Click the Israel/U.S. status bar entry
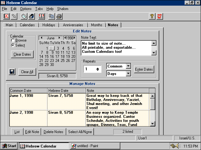Viewport: 201px width, 150px height. click(x=187, y=138)
